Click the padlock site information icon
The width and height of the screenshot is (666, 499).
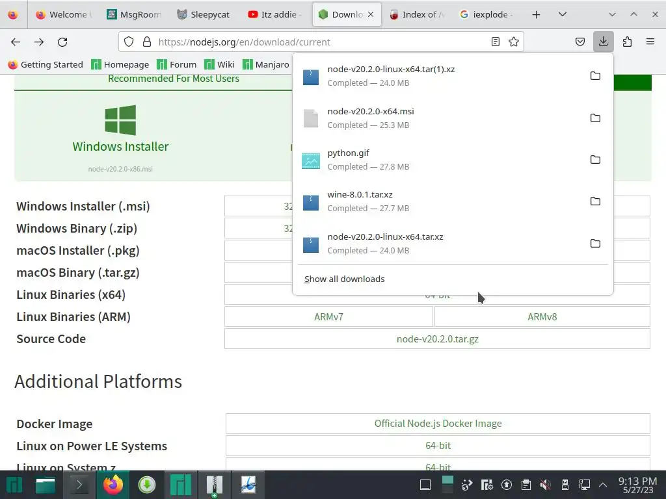[147, 42]
